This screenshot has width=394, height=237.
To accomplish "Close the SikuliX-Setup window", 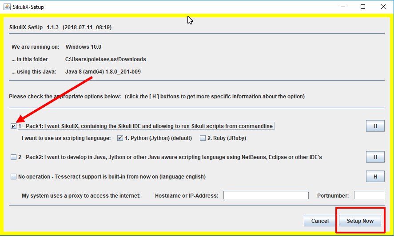I will (x=383, y=7).
